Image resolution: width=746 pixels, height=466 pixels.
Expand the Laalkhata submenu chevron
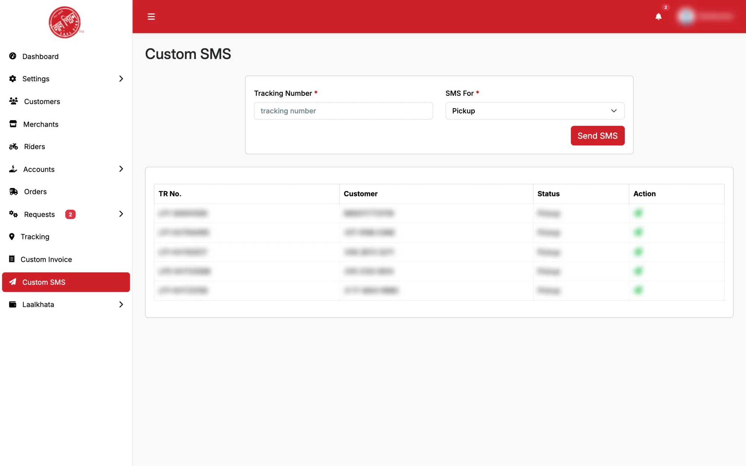[x=121, y=305]
